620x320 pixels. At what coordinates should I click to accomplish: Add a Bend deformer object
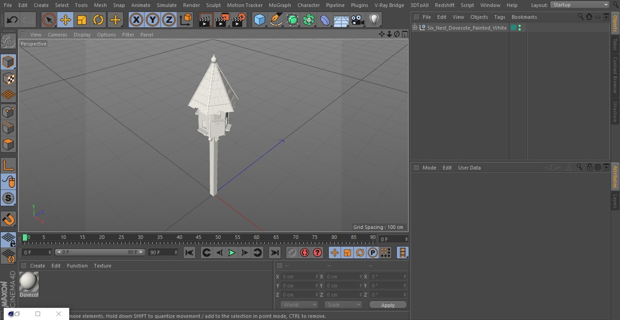coord(325,20)
